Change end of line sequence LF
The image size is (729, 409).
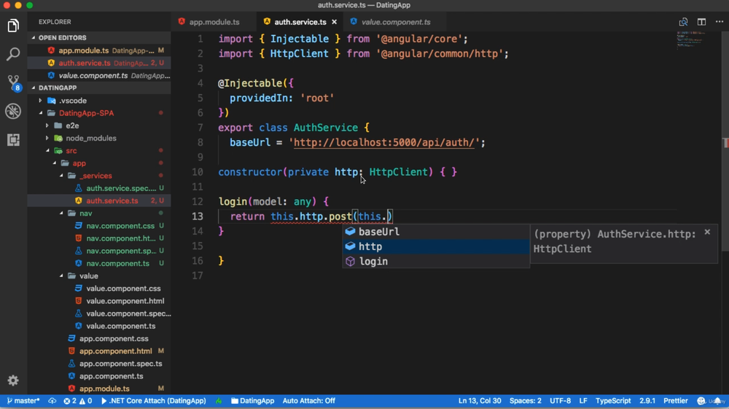pyautogui.click(x=583, y=401)
